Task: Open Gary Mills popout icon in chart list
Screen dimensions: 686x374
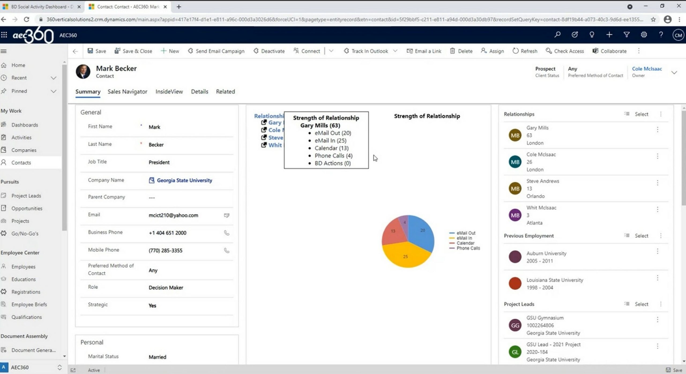Action: 264,122
